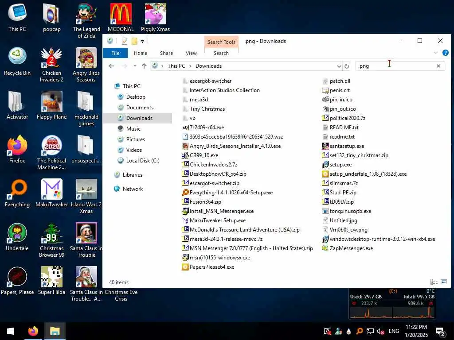Open the Recycle Bin icon
The width and height of the screenshot is (454, 340).
(17, 62)
